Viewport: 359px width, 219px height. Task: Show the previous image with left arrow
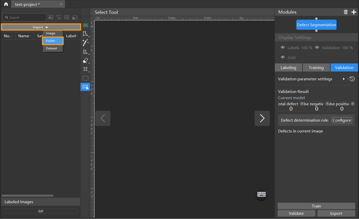coord(103,118)
